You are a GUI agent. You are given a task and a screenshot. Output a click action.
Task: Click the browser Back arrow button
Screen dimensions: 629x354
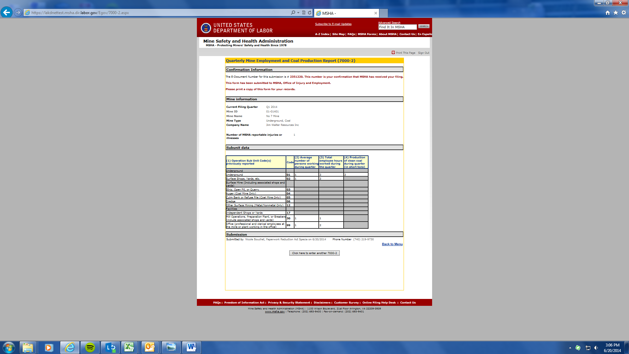pos(7,12)
